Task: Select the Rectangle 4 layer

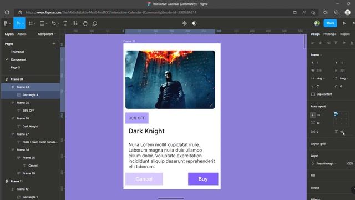Action: [31, 95]
